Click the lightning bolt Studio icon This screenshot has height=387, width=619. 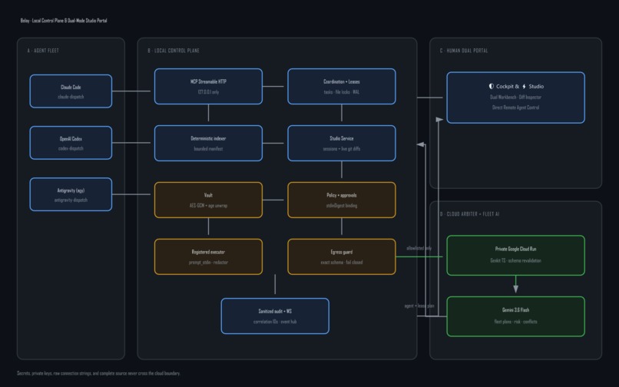pos(524,86)
